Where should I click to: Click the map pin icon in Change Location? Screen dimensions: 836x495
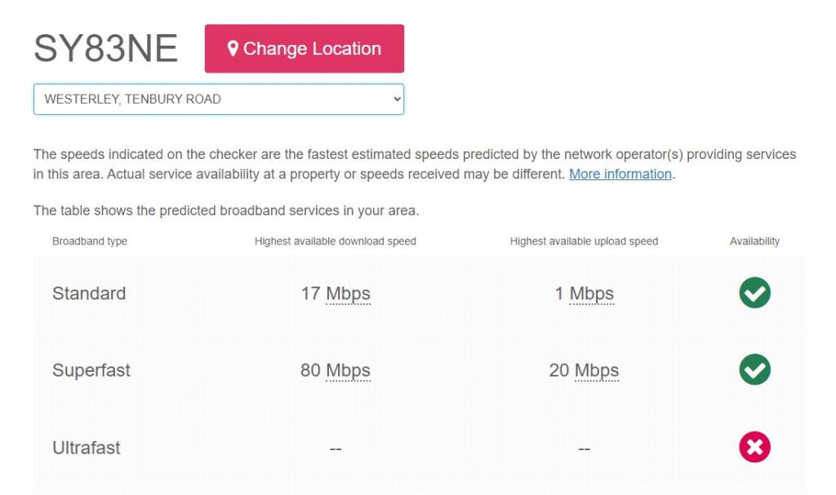(x=233, y=49)
